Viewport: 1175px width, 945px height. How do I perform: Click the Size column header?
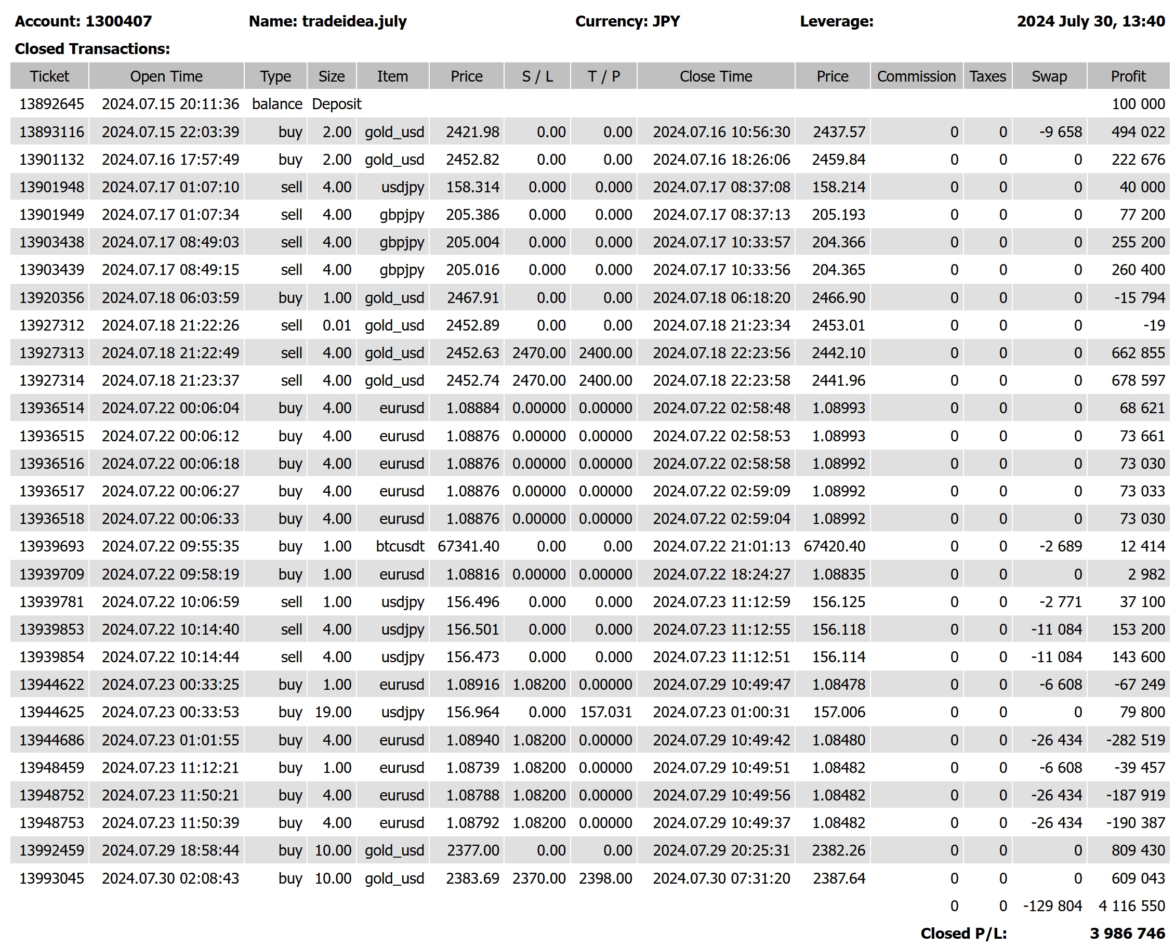(x=332, y=76)
